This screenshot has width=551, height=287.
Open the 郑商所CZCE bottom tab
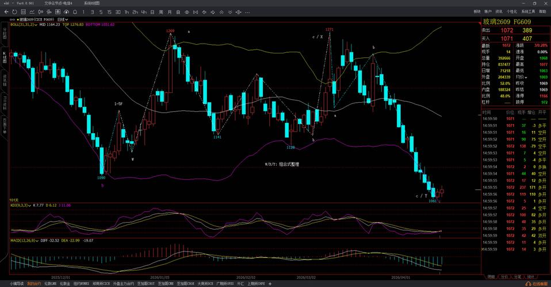pyautogui.click(x=102, y=284)
